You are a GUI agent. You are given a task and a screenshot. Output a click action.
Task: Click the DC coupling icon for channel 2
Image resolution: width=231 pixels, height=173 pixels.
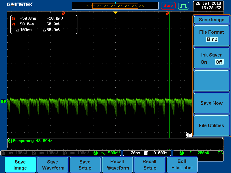point(42,153)
